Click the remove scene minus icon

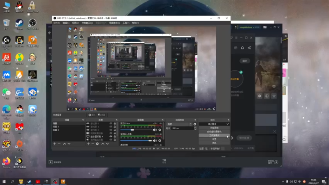pyautogui.click(x=59, y=143)
